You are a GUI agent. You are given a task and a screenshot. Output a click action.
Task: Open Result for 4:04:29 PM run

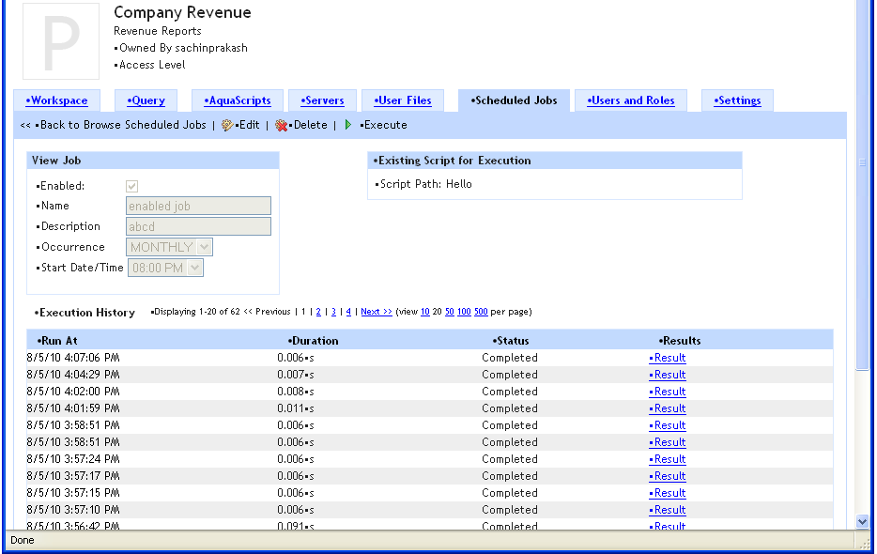[668, 375]
